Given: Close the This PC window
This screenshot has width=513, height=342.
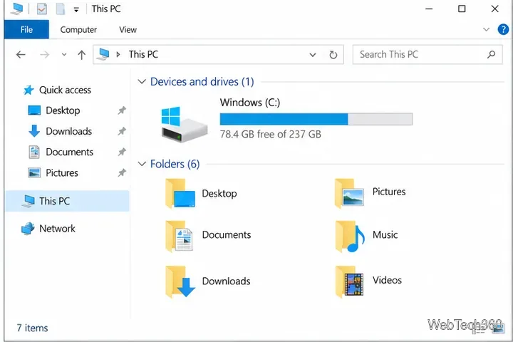Looking at the screenshot, I should (495, 9).
